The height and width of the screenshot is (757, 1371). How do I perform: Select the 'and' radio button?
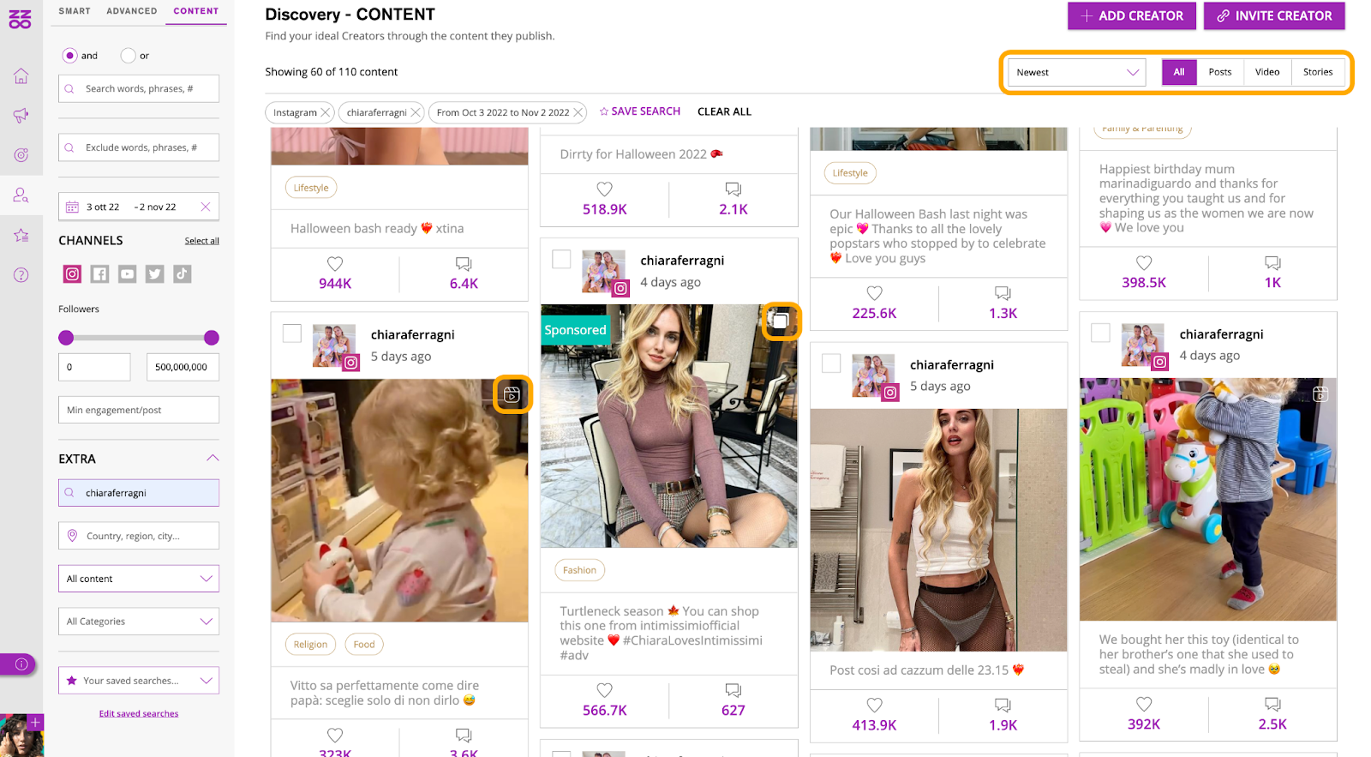70,56
